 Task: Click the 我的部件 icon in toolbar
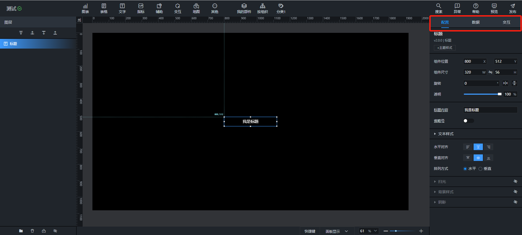tap(244, 8)
